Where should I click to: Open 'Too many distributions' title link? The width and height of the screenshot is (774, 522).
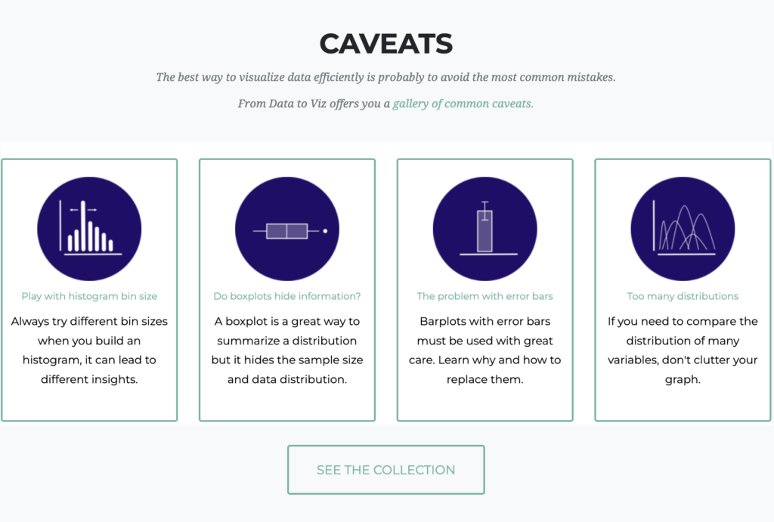[x=683, y=296]
